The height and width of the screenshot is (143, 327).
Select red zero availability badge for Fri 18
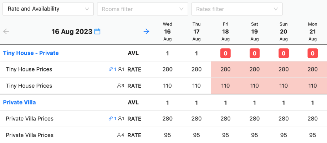pos(225,53)
